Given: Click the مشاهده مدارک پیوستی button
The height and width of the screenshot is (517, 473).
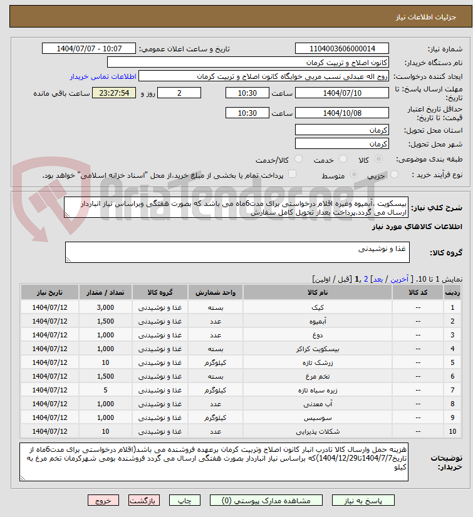Looking at the screenshot, I should click(x=266, y=501).
